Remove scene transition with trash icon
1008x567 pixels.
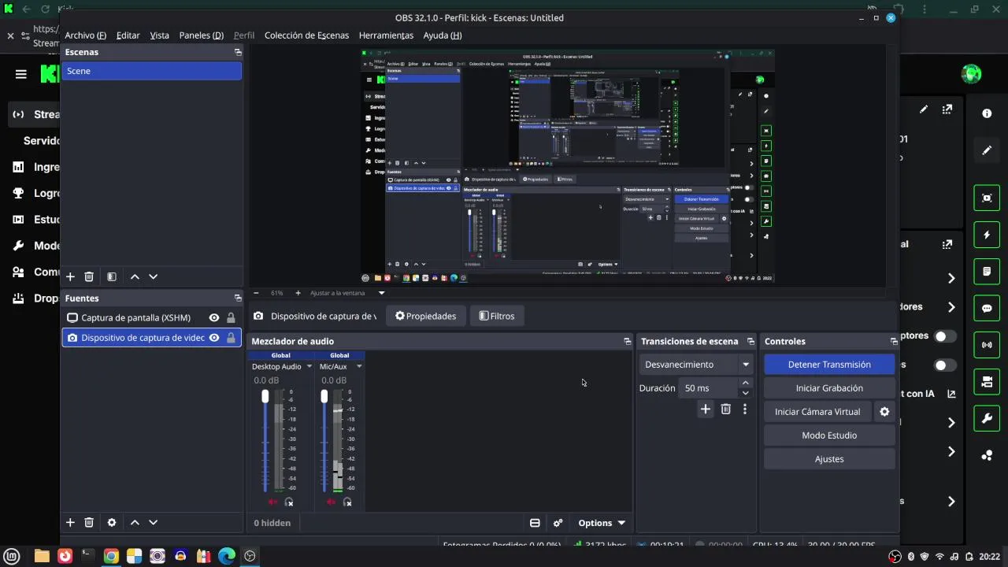click(x=726, y=409)
